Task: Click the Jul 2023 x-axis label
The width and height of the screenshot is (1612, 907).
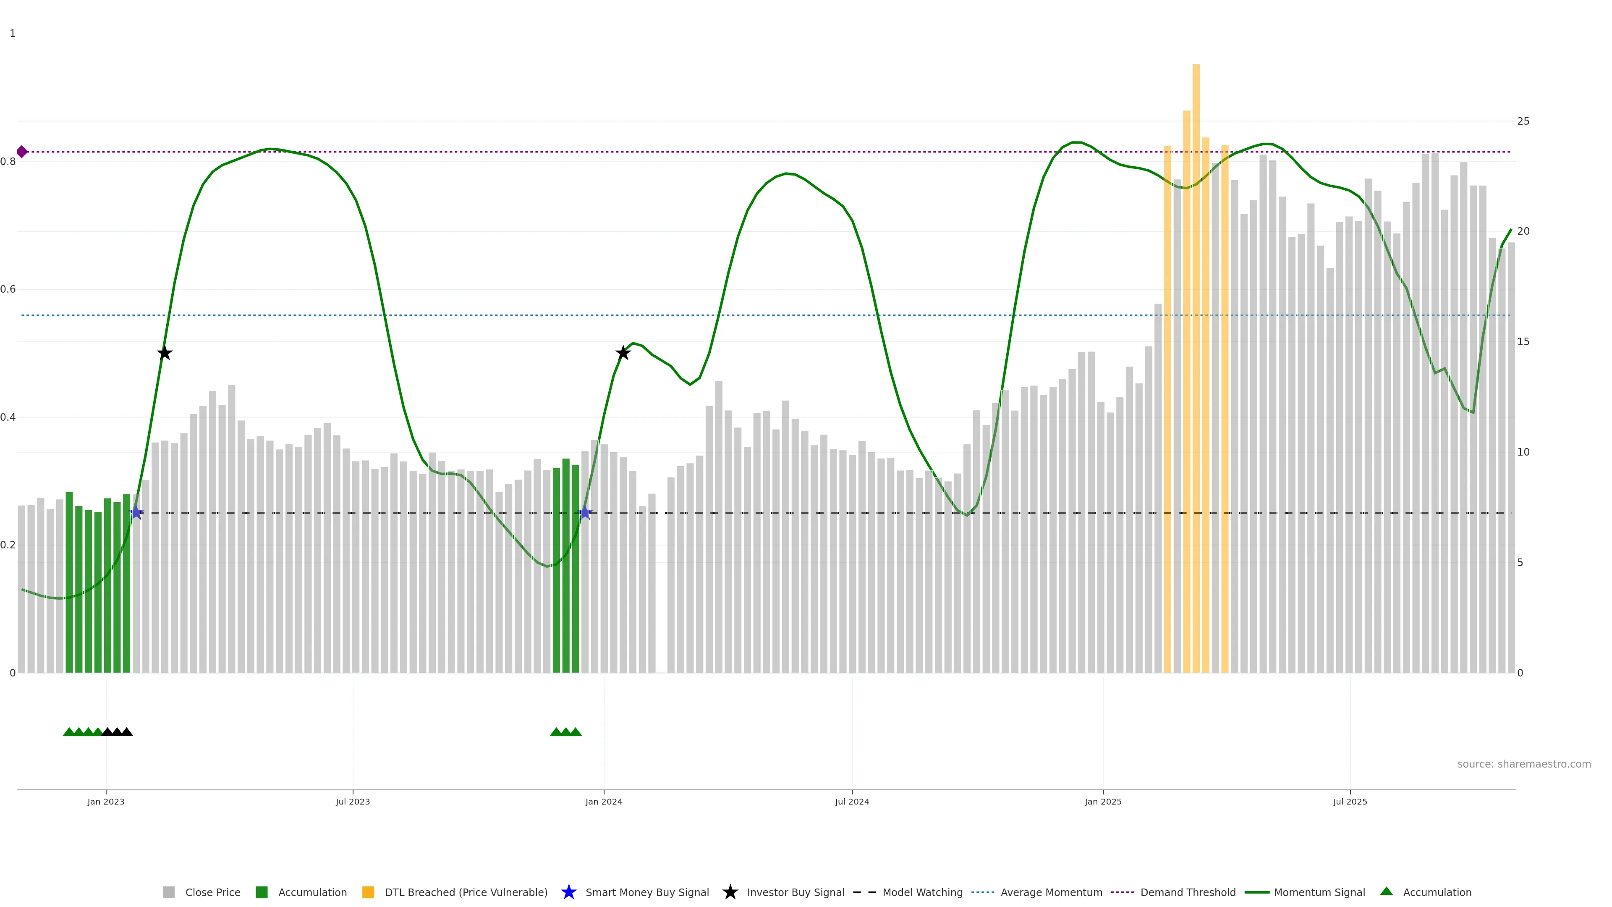Action: click(352, 801)
